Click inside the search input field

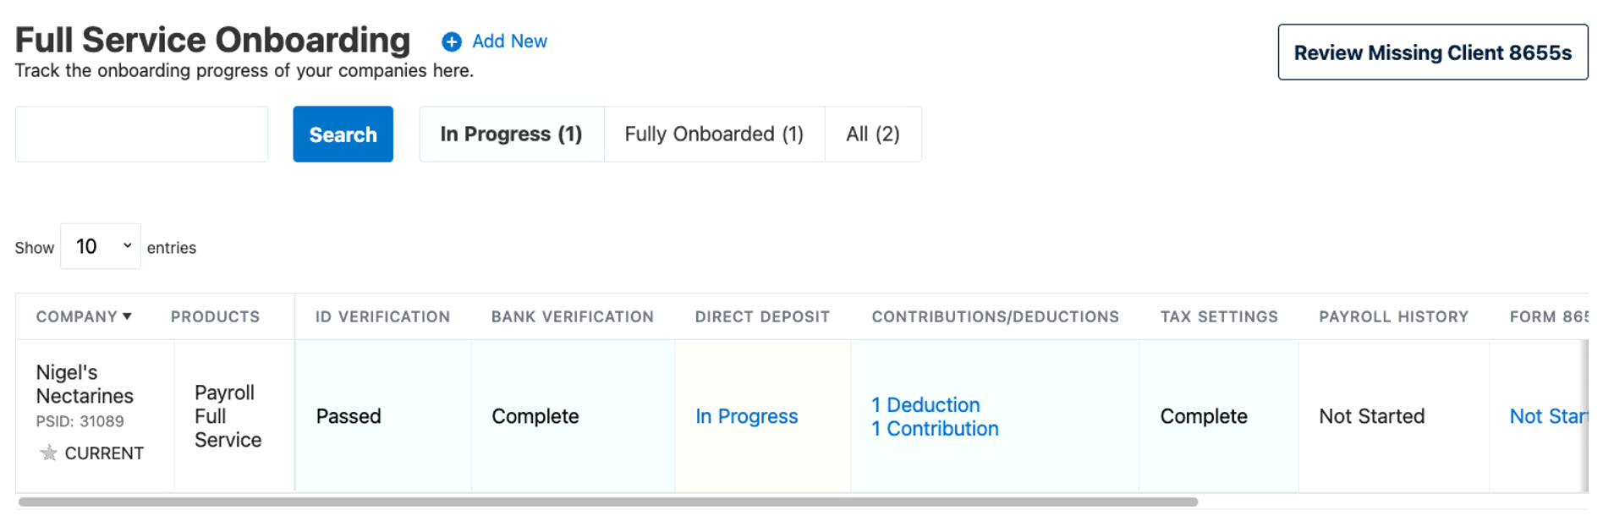(x=140, y=134)
